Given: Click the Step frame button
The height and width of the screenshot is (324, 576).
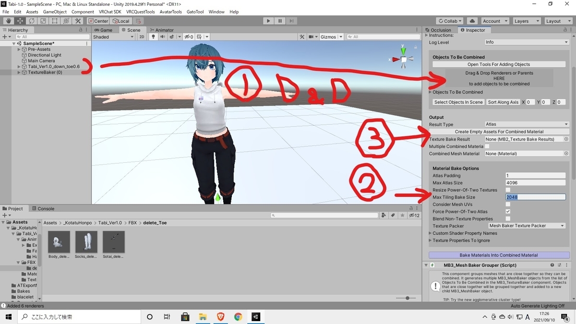Looking at the screenshot, I should tap(291, 21).
